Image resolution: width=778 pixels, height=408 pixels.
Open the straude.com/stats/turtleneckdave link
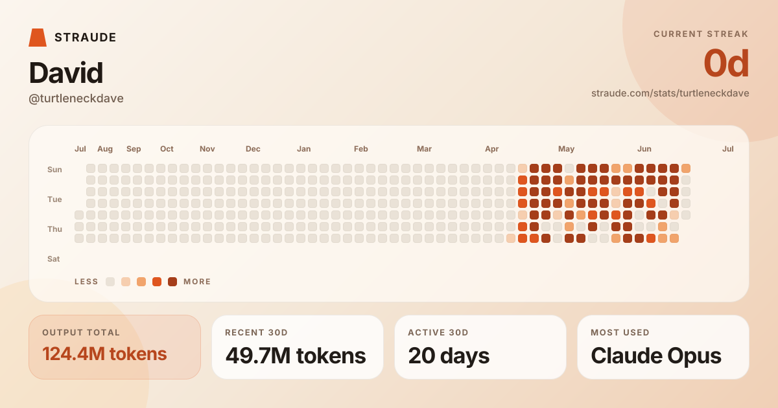pyautogui.click(x=670, y=93)
